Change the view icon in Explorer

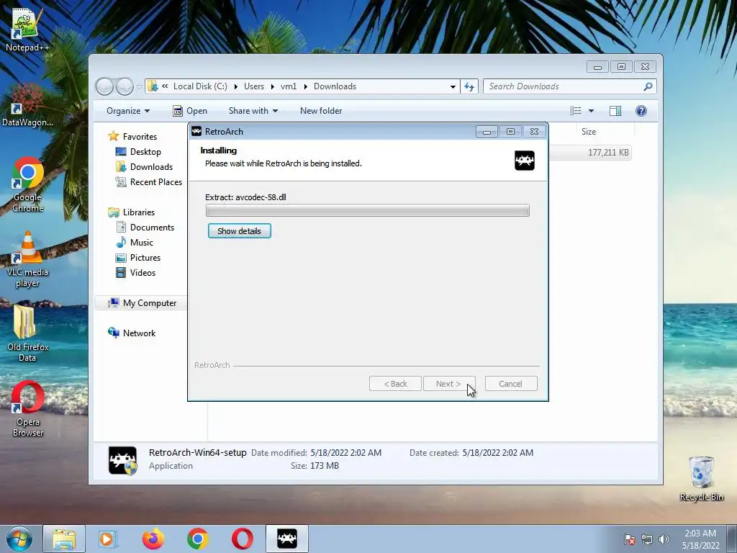[575, 111]
